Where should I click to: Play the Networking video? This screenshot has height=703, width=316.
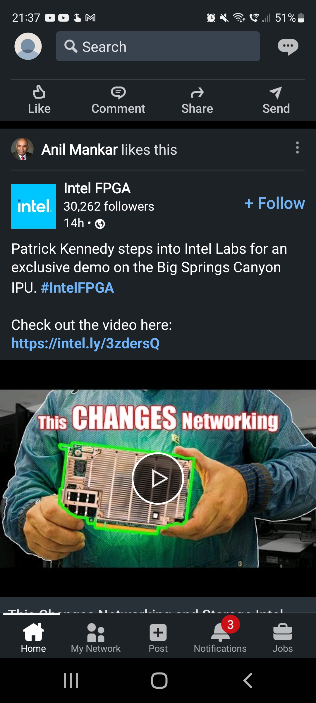pyautogui.click(x=158, y=478)
